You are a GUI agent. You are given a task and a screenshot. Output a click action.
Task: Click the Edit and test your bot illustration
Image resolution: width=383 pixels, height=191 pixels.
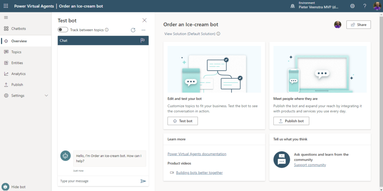click(214, 69)
